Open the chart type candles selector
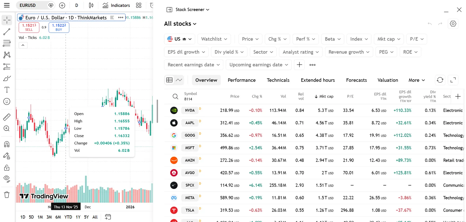This screenshot has width=466, height=222. point(91,5)
